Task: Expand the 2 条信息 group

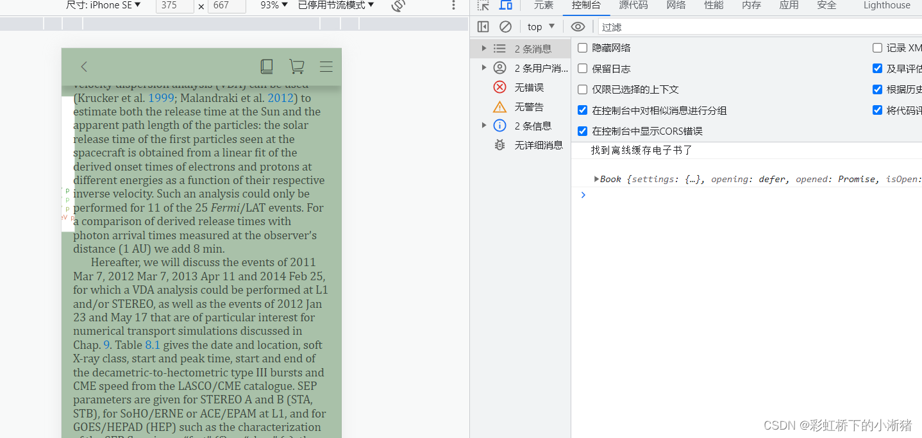Action: tap(484, 126)
